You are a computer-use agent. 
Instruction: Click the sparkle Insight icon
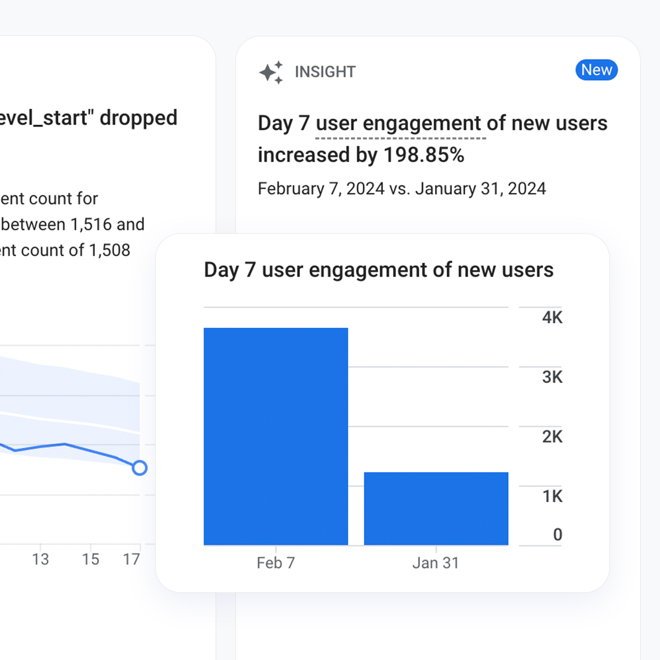point(271,72)
